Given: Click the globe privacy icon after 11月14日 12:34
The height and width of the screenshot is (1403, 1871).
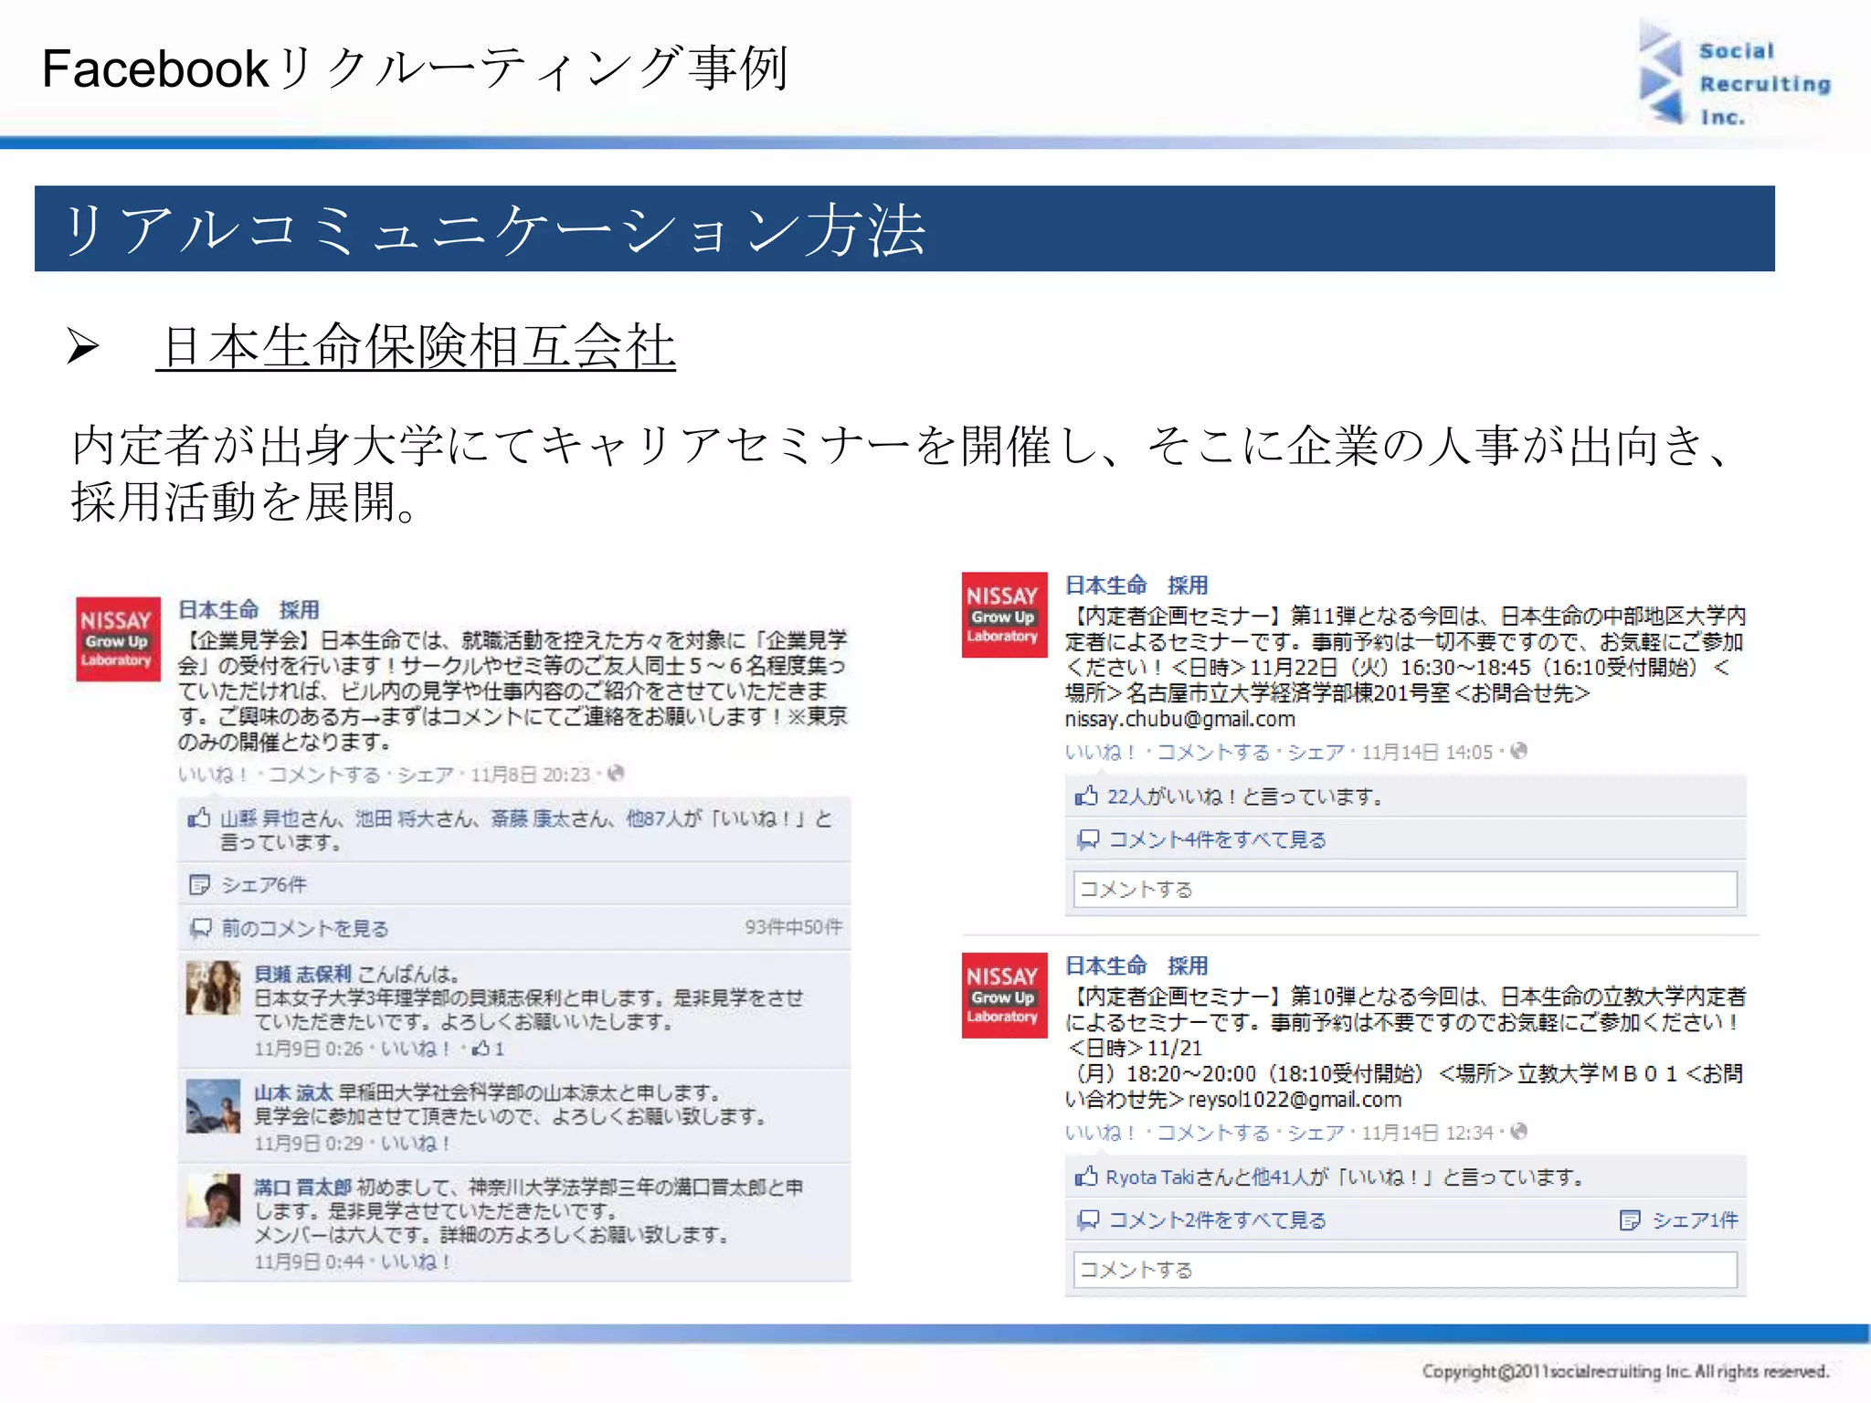Looking at the screenshot, I should 1518,1132.
